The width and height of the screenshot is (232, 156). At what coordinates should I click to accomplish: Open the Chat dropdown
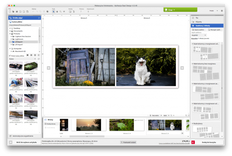[x=180, y=10]
